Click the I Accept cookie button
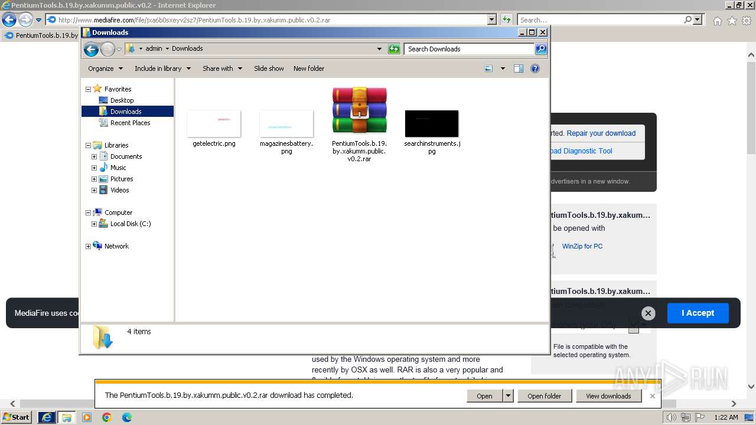 pyautogui.click(x=698, y=313)
